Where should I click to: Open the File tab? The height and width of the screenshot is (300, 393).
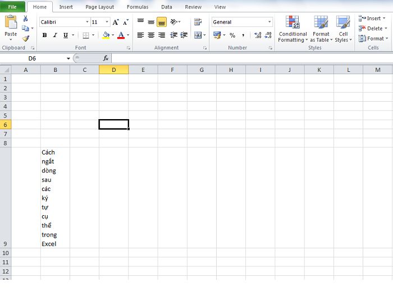pyautogui.click(x=12, y=7)
